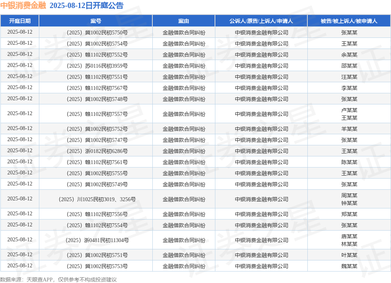Select case number 苏0116民初3959号
Viewport: 391px width, 283px height.
point(97,66)
